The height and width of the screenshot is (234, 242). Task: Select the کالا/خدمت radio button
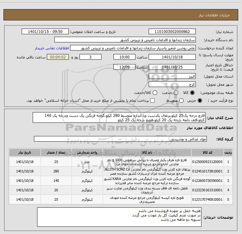(155, 93)
